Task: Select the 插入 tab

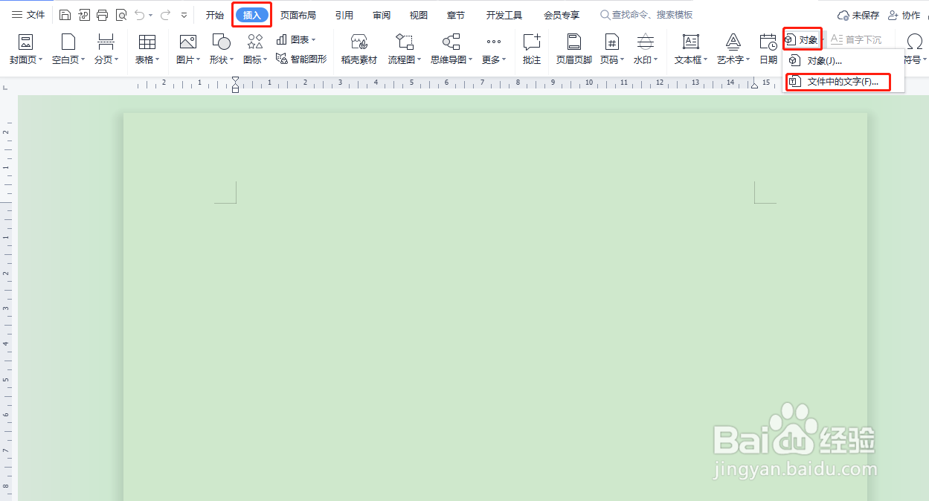Action: pyautogui.click(x=252, y=15)
